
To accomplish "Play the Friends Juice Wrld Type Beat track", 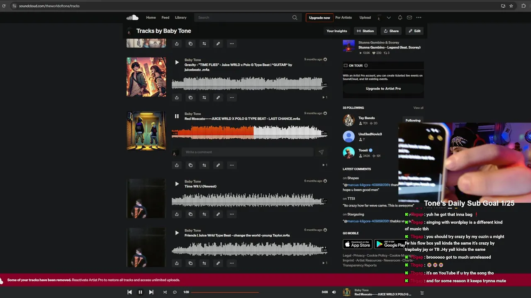I will [177, 233].
